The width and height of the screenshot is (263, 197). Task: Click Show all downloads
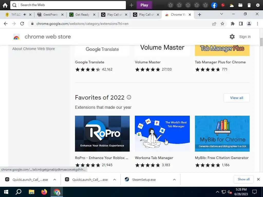pos(244,179)
